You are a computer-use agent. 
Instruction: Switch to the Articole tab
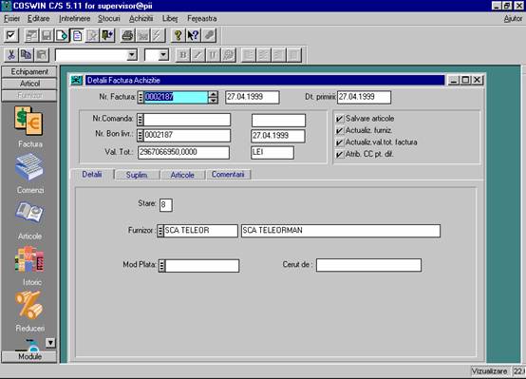click(x=182, y=175)
